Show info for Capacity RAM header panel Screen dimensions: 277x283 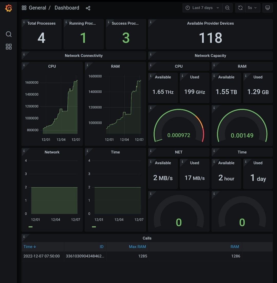click(214, 65)
